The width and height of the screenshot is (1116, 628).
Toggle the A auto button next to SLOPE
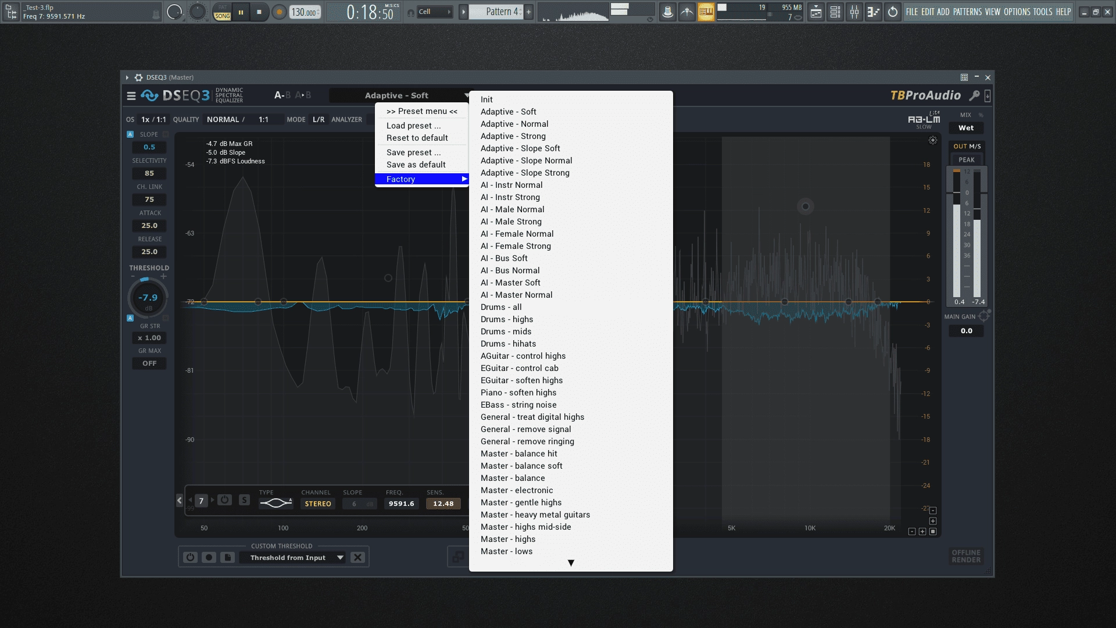click(x=130, y=134)
